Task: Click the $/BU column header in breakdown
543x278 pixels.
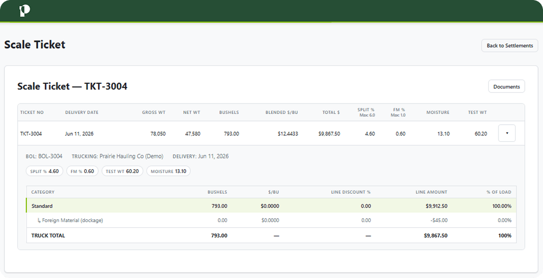Action: click(273, 192)
